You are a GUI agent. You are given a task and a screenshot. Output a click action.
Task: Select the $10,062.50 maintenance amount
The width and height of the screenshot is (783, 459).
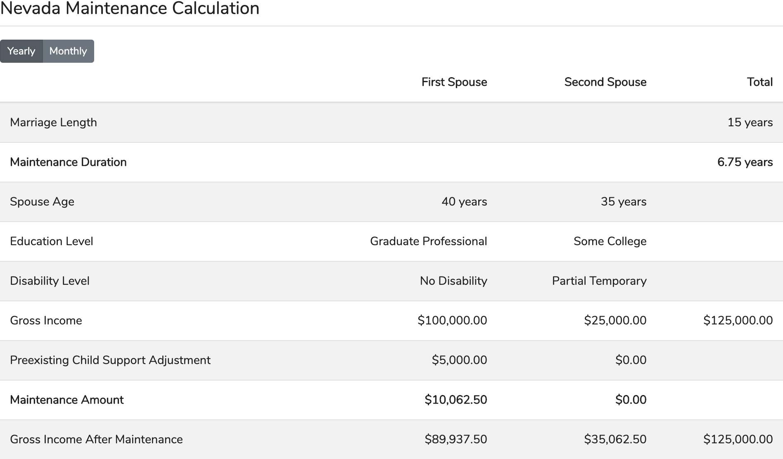(456, 400)
